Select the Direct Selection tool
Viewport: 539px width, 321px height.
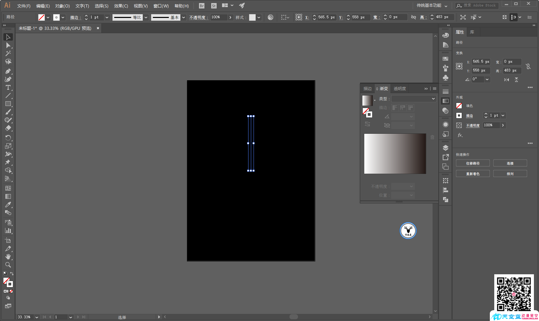point(8,45)
